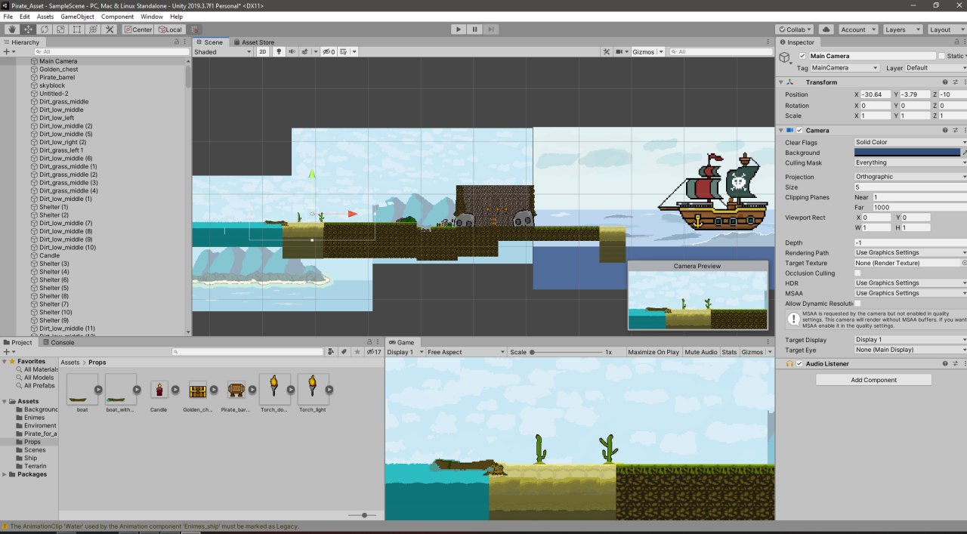Screen dimensions: 967x534
Task: Open the Tag MainCamera dropdown
Action: point(845,68)
